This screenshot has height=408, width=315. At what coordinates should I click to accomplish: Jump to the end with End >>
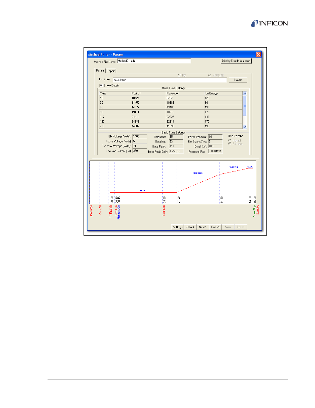coord(215,227)
